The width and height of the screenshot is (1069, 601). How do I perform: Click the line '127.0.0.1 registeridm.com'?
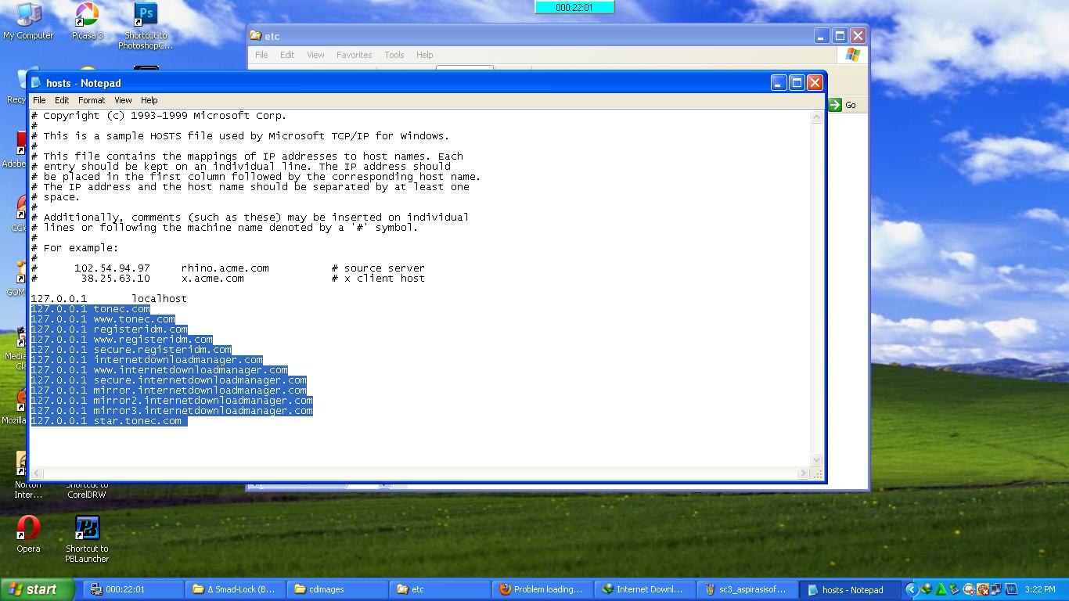click(x=109, y=329)
